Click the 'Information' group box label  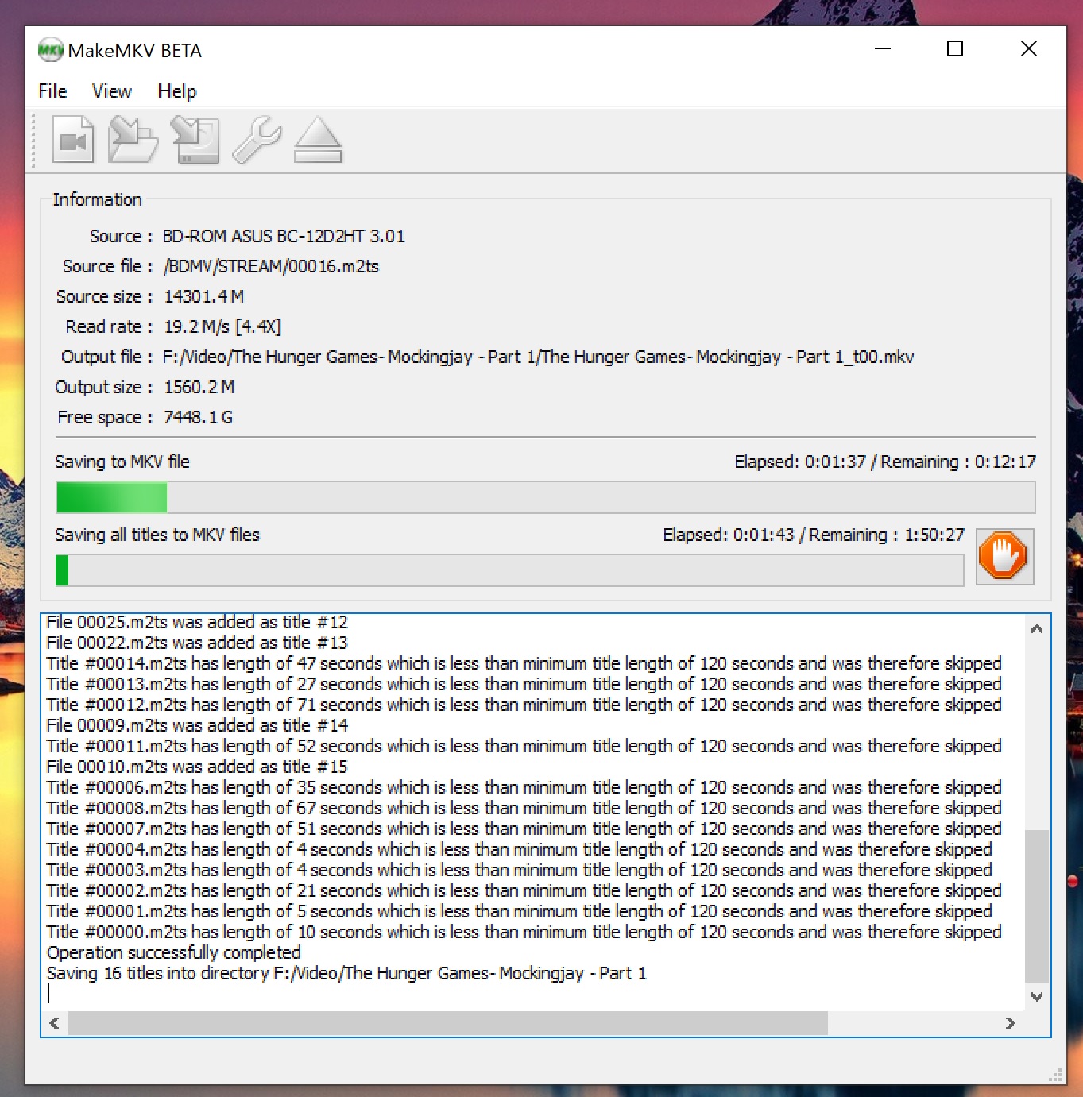(98, 199)
